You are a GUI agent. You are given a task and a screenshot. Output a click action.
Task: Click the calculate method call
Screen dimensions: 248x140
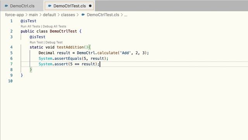107,53
